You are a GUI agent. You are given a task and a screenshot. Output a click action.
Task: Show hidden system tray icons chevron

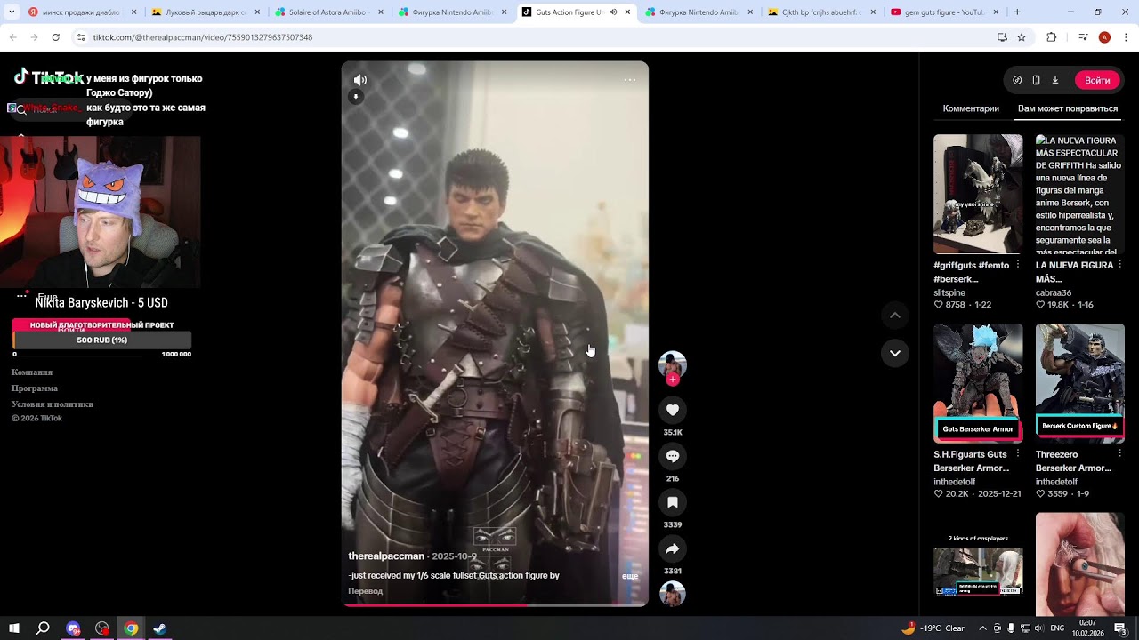982,628
